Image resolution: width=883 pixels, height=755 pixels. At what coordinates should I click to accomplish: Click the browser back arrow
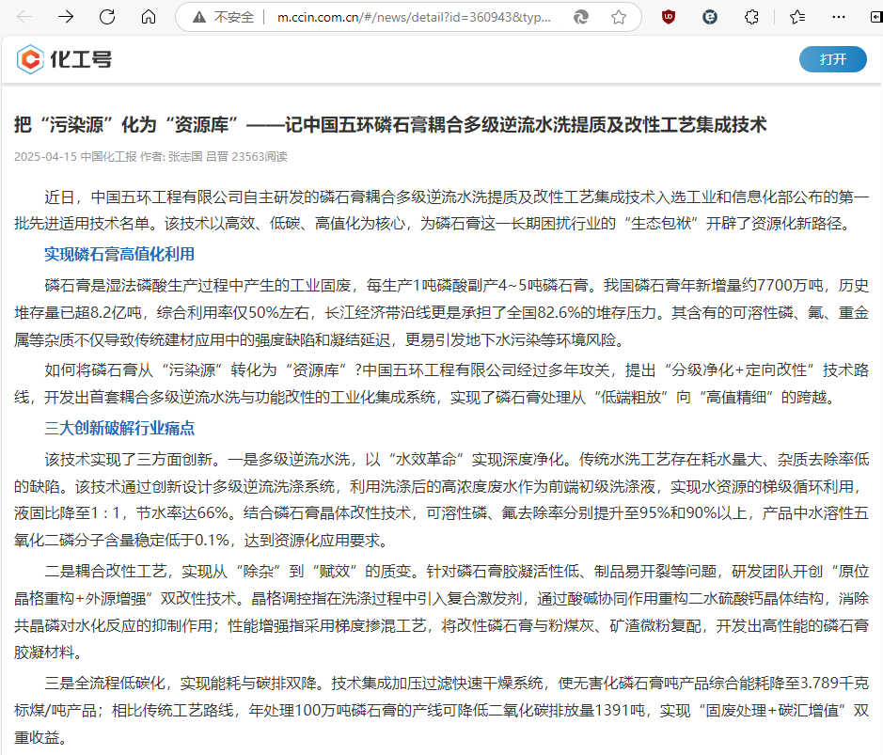24,17
